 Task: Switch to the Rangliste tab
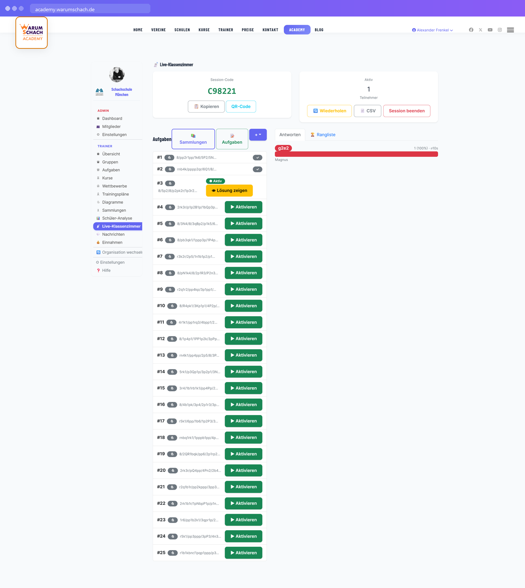click(x=323, y=135)
